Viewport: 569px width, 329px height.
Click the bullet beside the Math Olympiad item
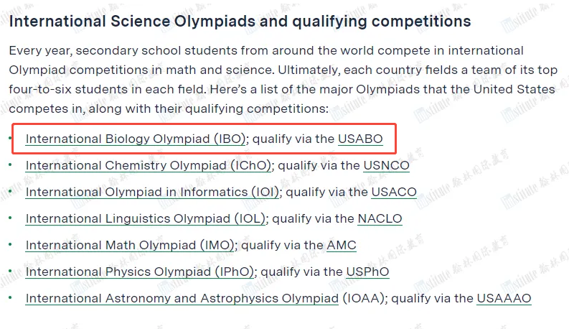pos(10,244)
